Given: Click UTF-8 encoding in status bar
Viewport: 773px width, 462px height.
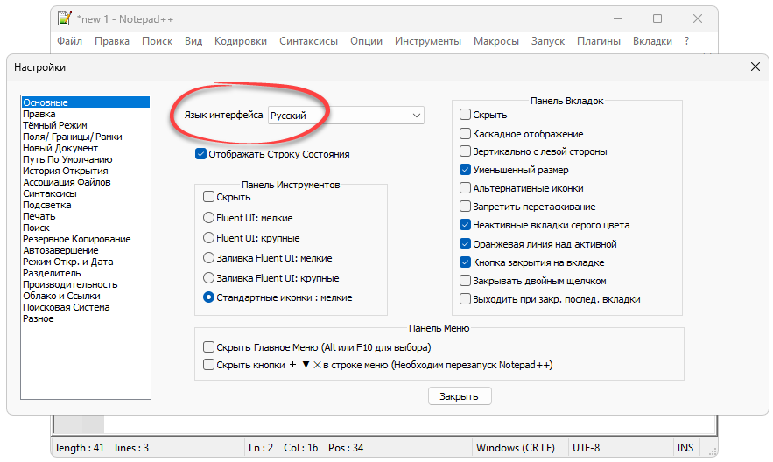Looking at the screenshot, I should (587, 448).
